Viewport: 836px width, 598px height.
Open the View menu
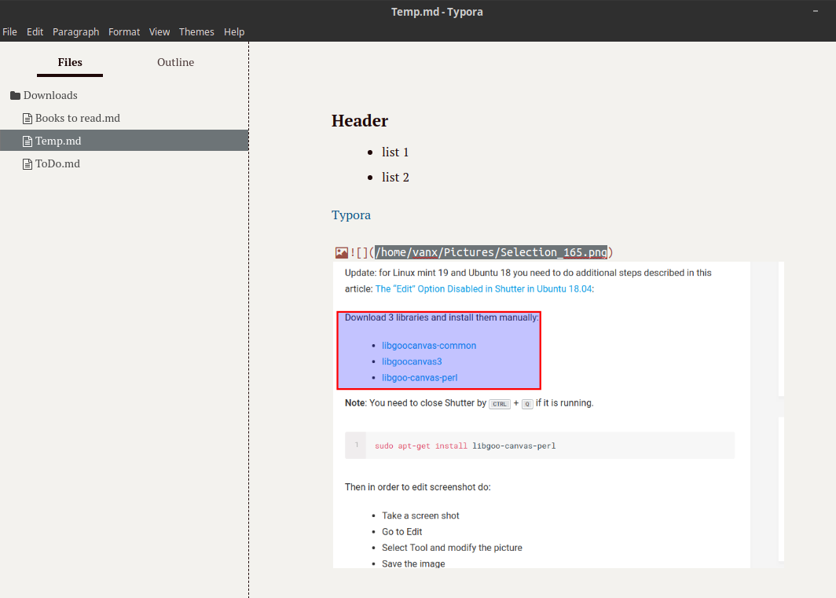[x=159, y=31]
